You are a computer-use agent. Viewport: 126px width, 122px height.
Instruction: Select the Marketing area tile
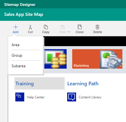(97, 59)
